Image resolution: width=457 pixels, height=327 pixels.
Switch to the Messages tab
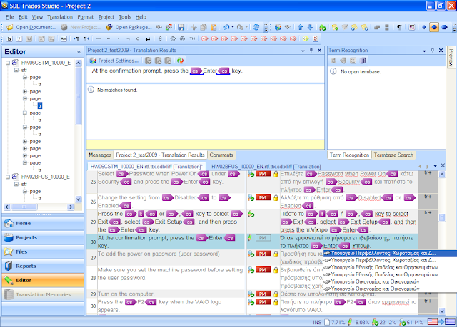point(100,155)
